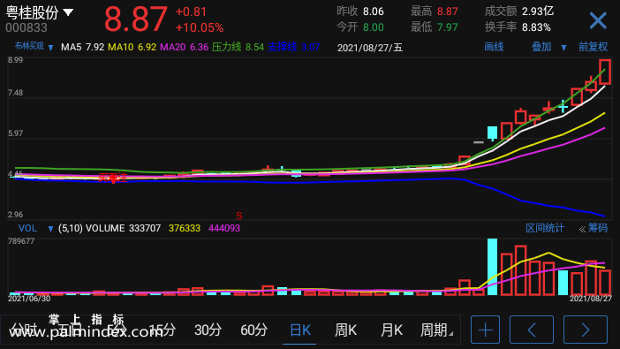Click the 789677 volume axis label
The height and width of the screenshot is (349, 620).
coord(21,241)
